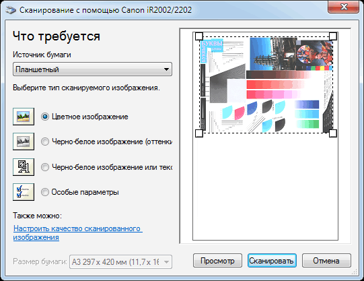Click the bottom-left crop handle
Viewport: 364px width, 281px height.
199,133
